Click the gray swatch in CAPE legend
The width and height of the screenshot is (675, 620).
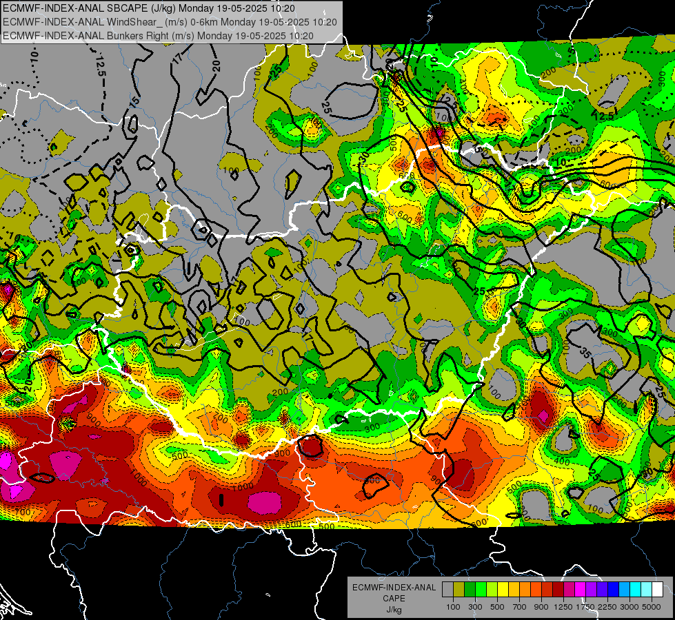coord(447,589)
